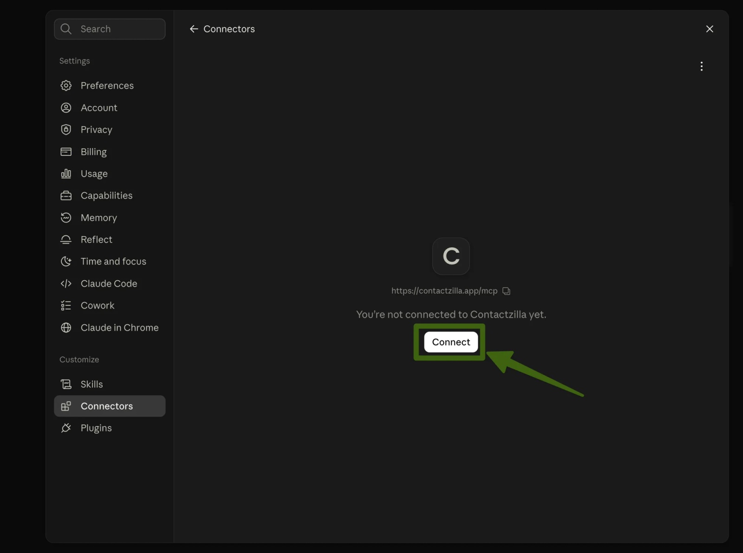This screenshot has width=743, height=553.
Task: Select the Connectors sidebar item
Action: [x=110, y=406]
